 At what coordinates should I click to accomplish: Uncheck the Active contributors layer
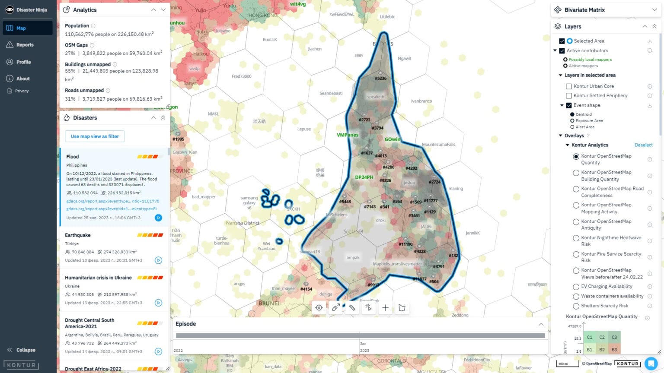pyautogui.click(x=562, y=51)
